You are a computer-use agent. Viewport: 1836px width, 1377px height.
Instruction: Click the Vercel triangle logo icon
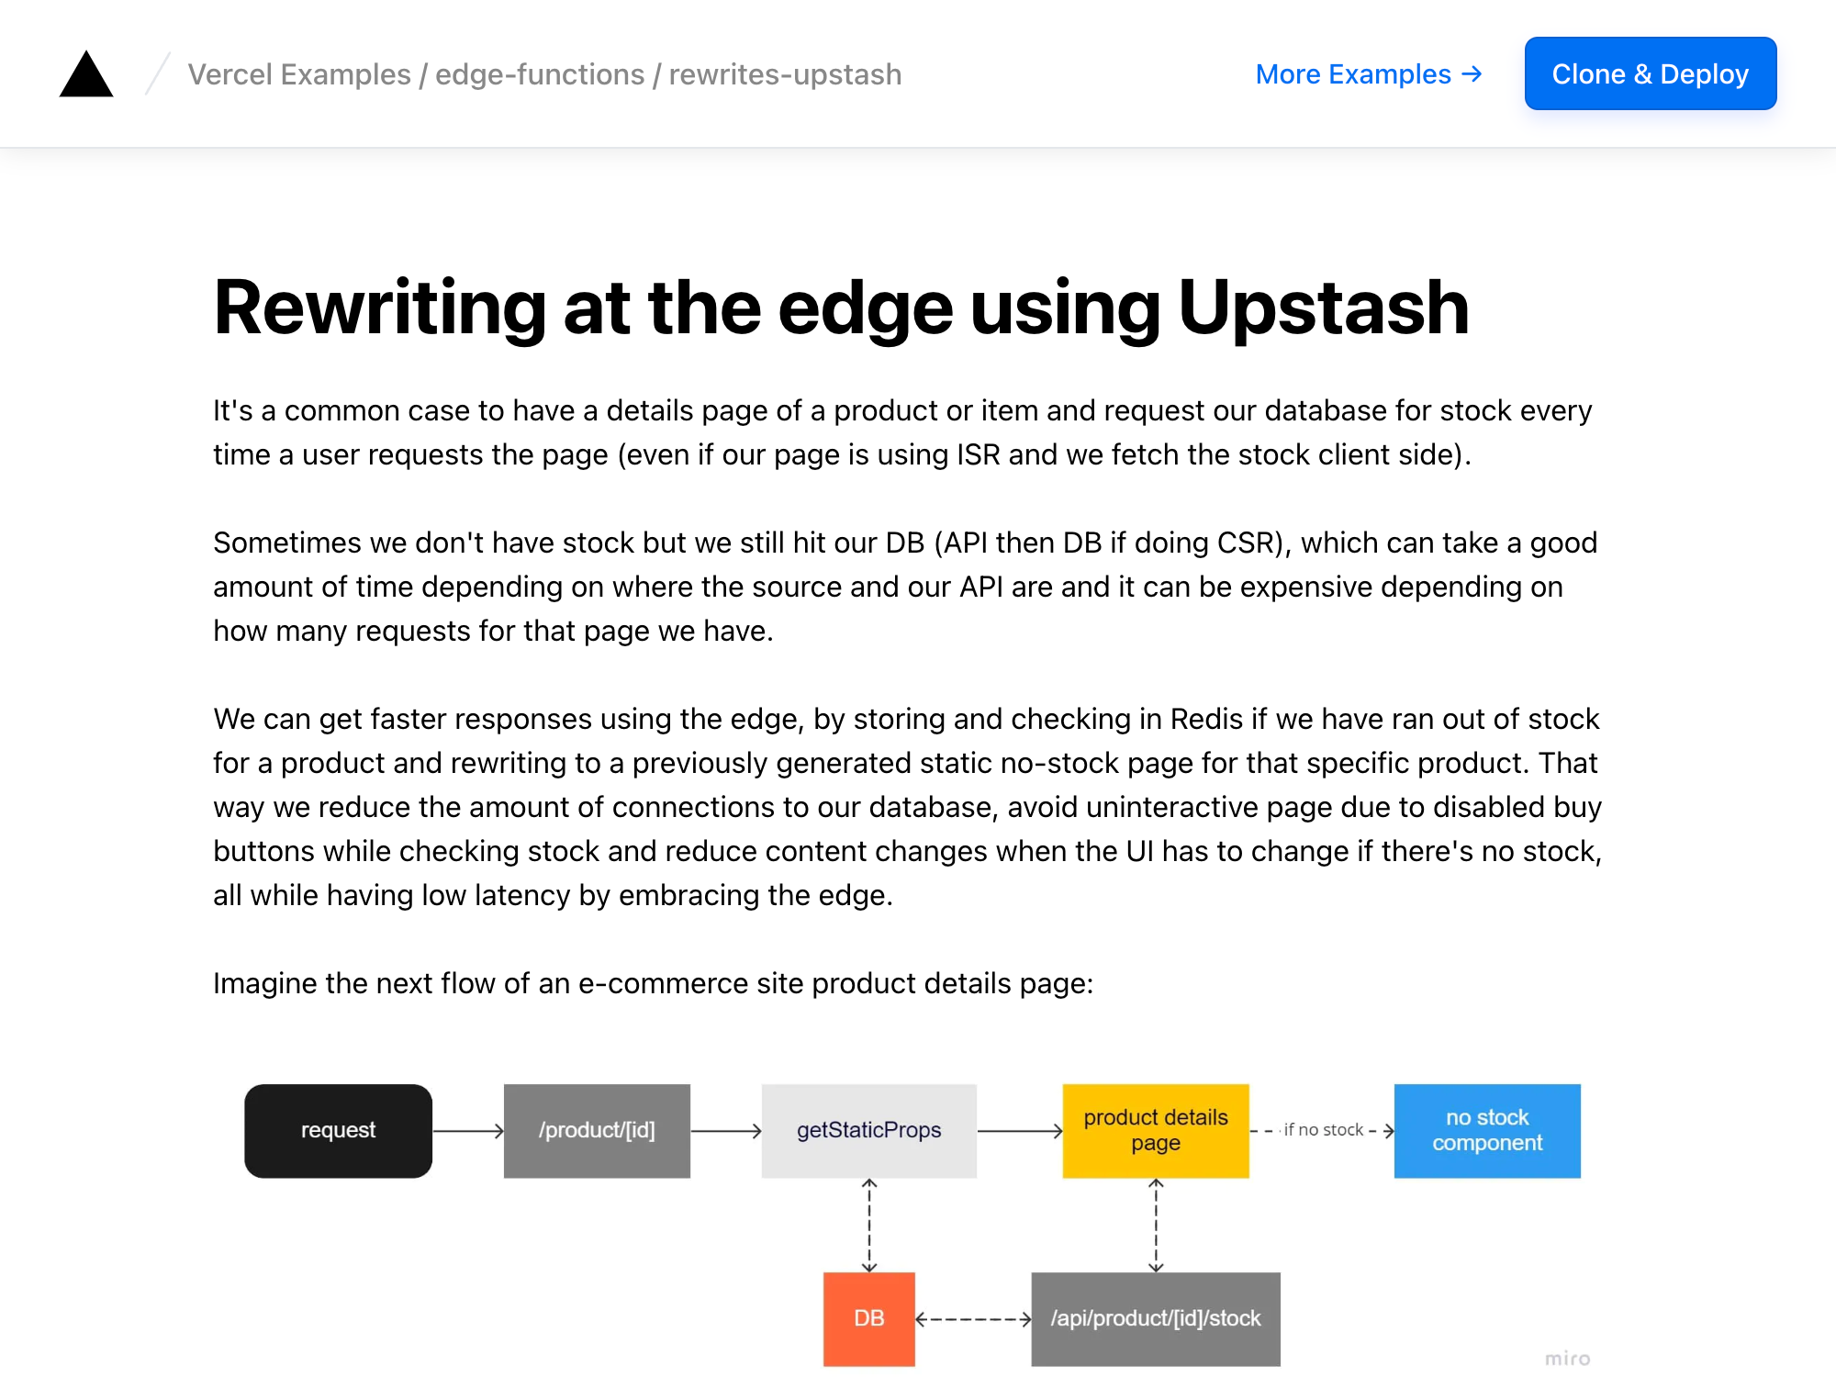85,73
